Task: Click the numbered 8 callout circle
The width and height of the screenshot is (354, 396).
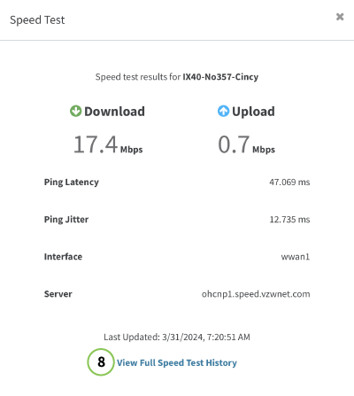Action: pyautogui.click(x=101, y=362)
